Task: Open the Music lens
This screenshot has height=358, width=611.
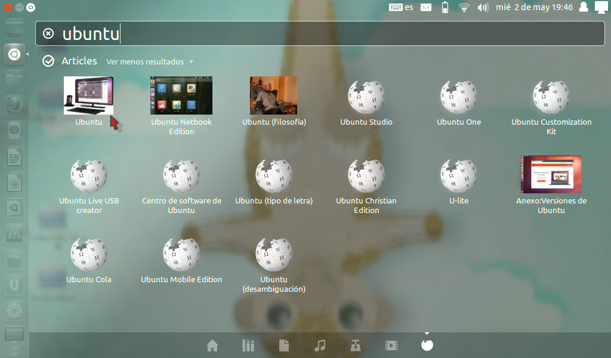Action: (x=319, y=345)
